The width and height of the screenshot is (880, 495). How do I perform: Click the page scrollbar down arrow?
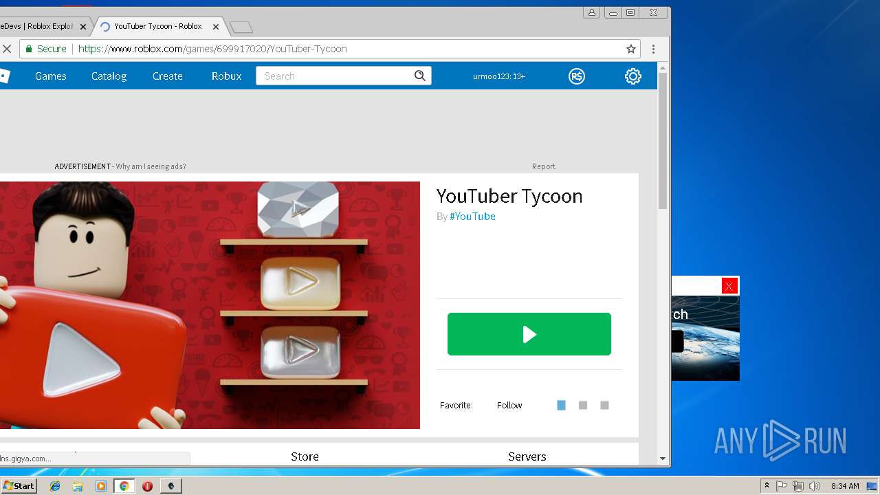point(663,459)
